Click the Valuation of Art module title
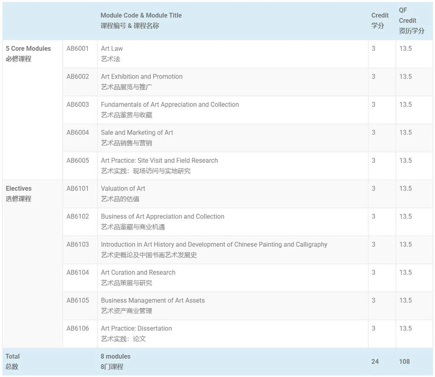 point(123,188)
